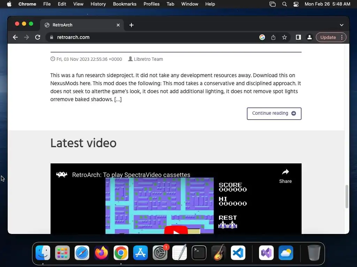Click the page vertical scrollbar
Viewport: 357px width, 267px height.
click(347, 196)
